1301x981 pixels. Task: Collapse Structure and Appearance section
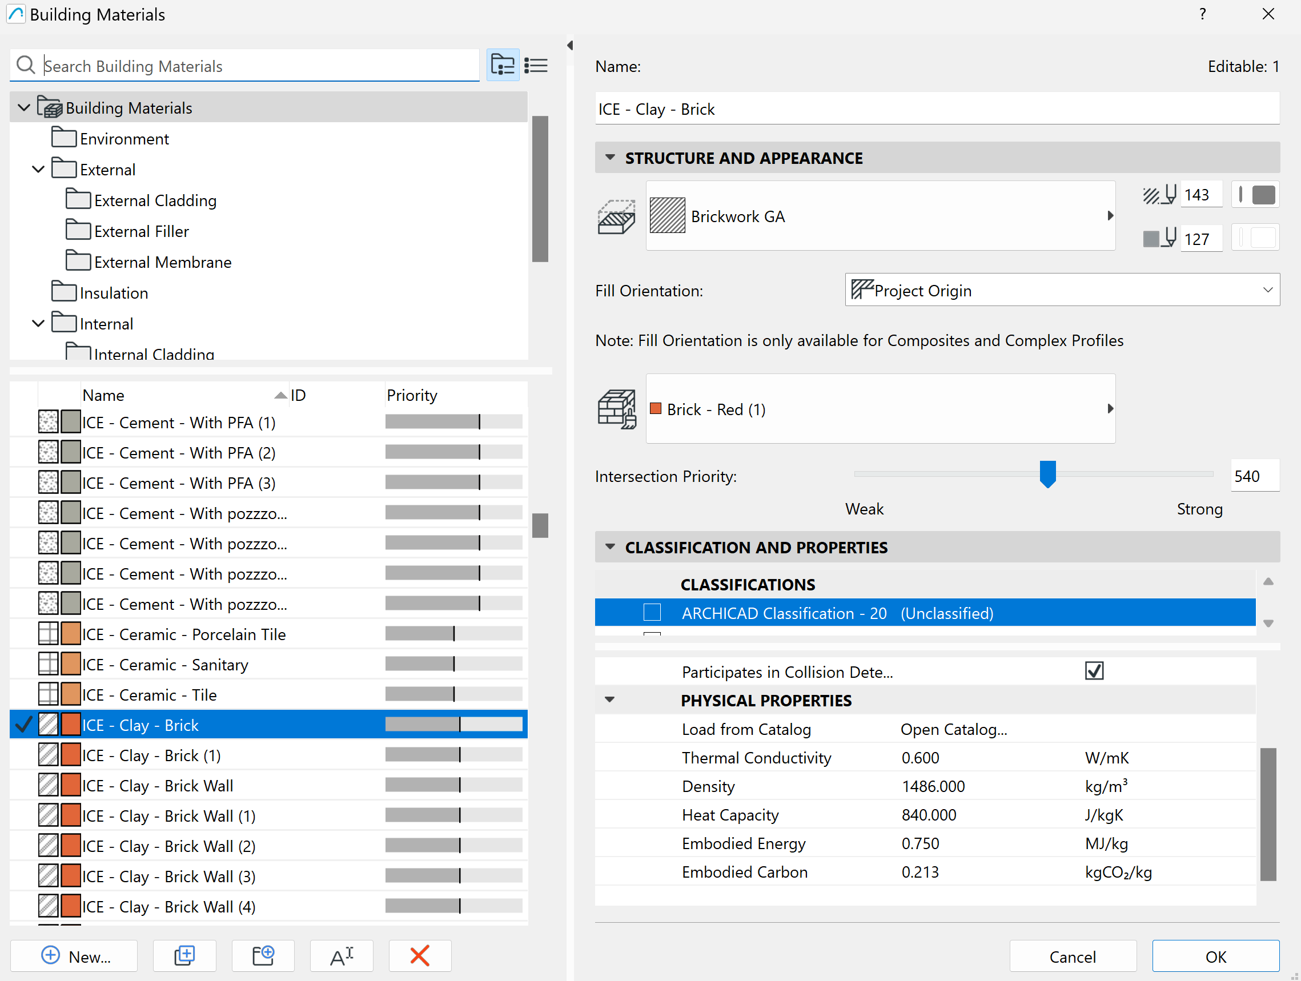pyautogui.click(x=610, y=158)
